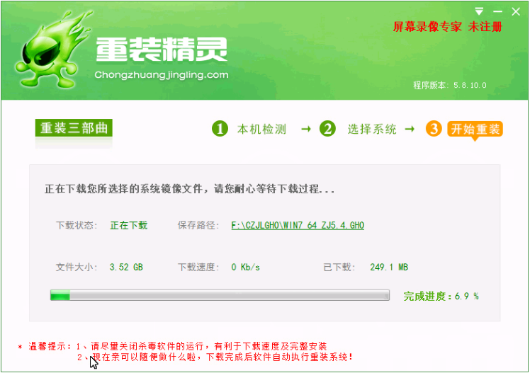Click the orange step 3 circle icon
Viewport: 530px width, 373px height.
[x=434, y=129]
